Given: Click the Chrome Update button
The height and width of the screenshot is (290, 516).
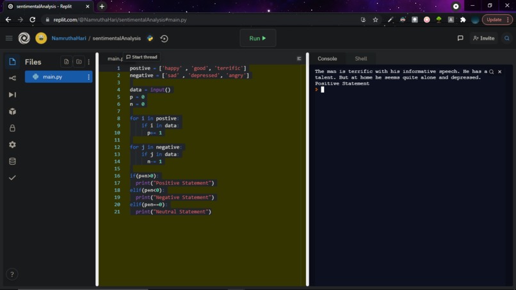Looking at the screenshot, I should pyautogui.click(x=497, y=20).
